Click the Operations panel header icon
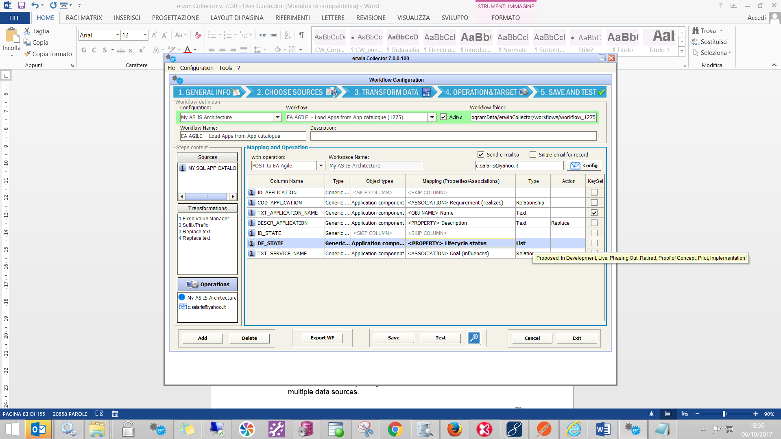The width and height of the screenshot is (781, 439). click(x=192, y=285)
